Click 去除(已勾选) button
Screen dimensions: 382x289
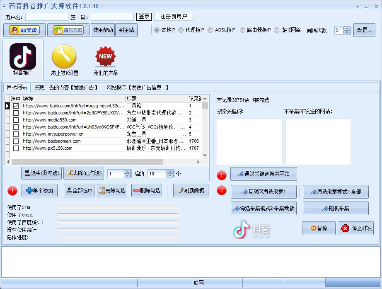click(84, 173)
